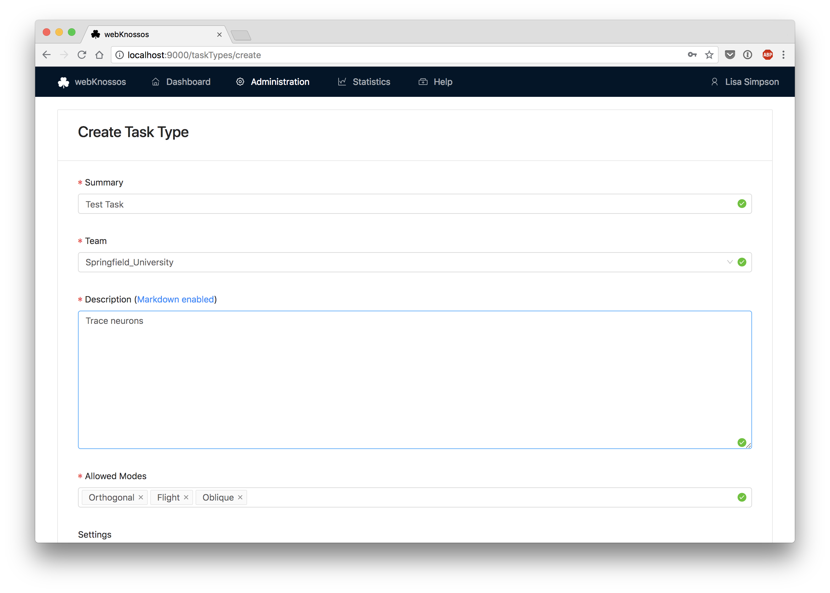Click the Allowed Modes green checkmark
The image size is (830, 593).
[x=742, y=497]
